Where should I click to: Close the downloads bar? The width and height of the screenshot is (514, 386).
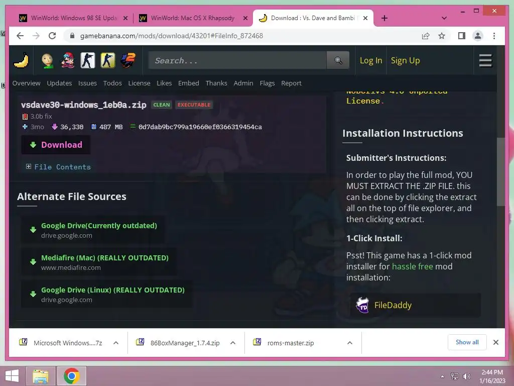(x=495, y=342)
